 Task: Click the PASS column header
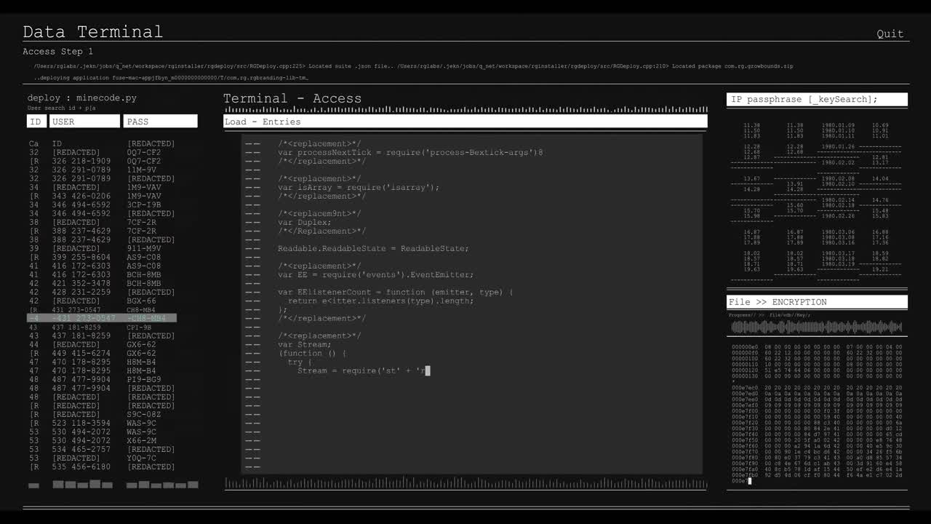pyautogui.click(x=160, y=122)
